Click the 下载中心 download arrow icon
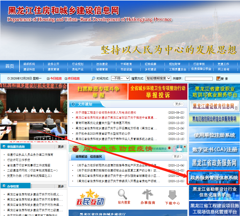 (172, 195)
